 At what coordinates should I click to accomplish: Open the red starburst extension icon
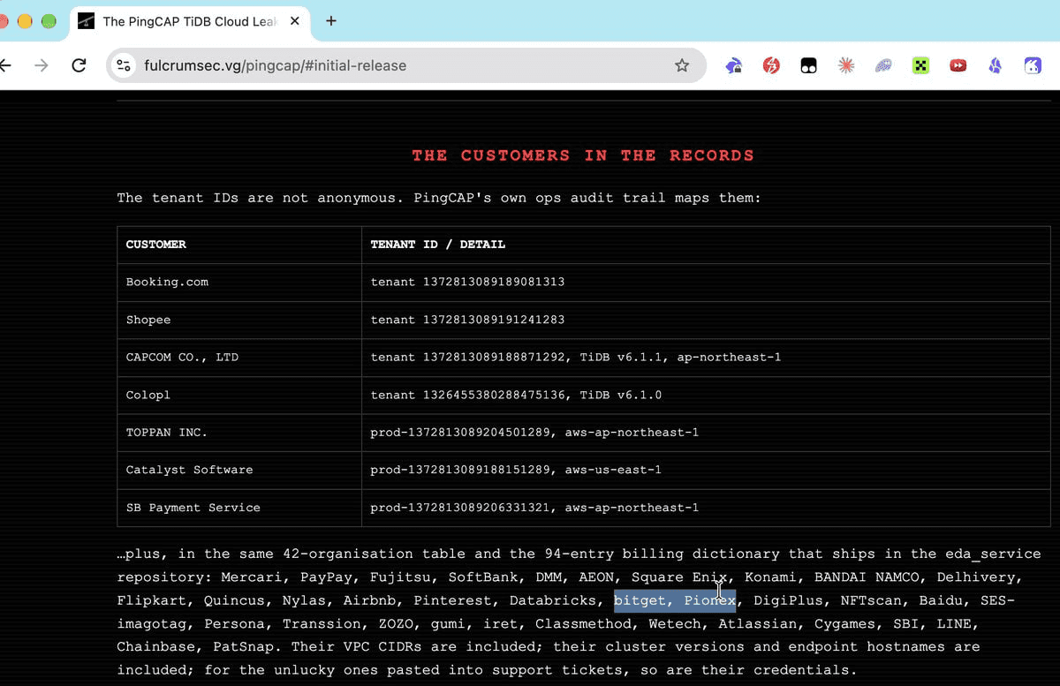coord(846,65)
